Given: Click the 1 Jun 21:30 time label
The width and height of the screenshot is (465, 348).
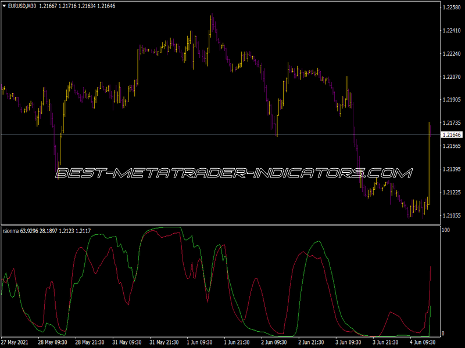Looking at the screenshot, I should [237, 342].
